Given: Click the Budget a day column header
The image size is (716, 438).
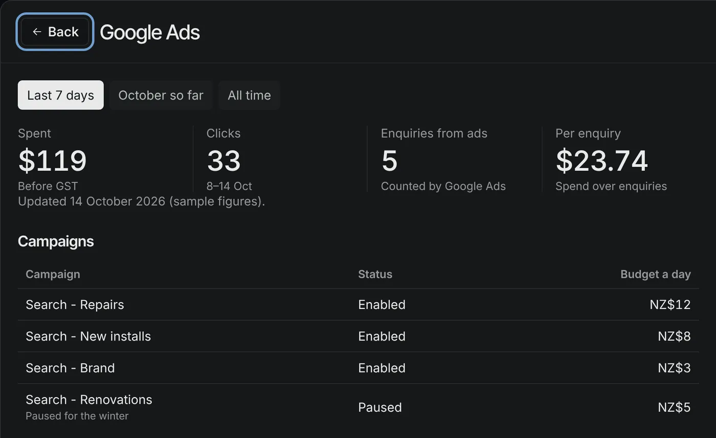Looking at the screenshot, I should point(655,274).
